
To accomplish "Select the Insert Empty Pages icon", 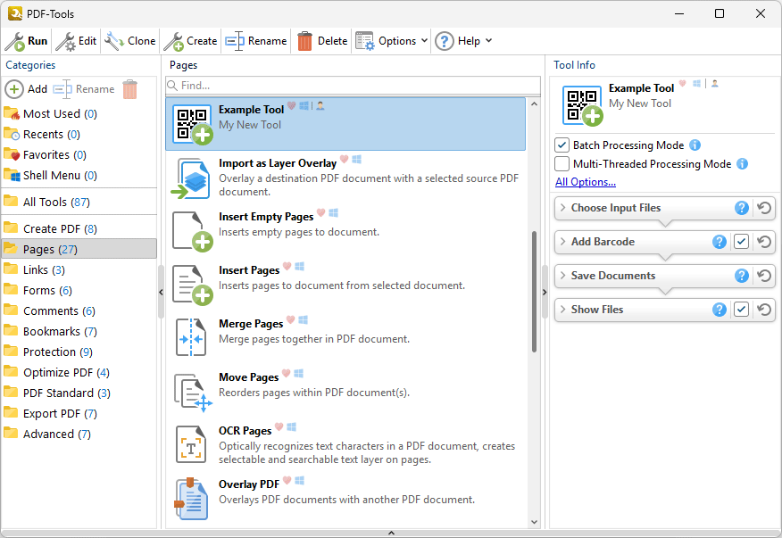I will coord(193,231).
